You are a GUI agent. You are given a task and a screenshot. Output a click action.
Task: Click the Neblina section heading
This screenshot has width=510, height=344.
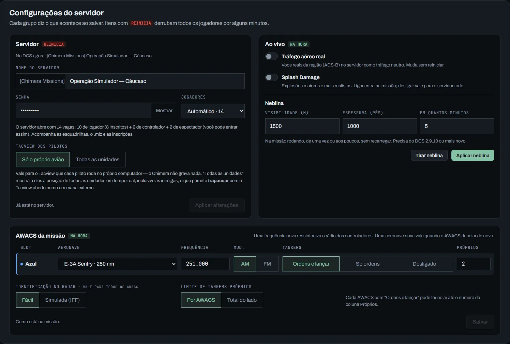(274, 103)
